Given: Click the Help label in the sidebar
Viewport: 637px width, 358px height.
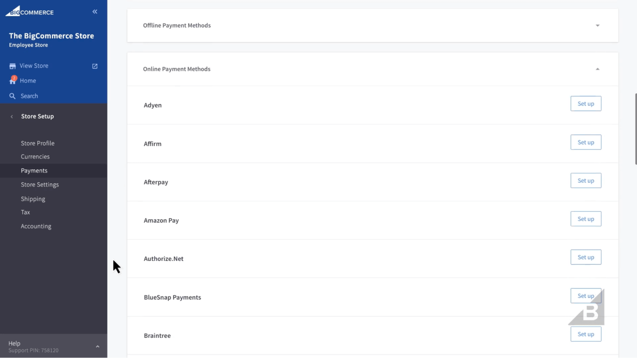Looking at the screenshot, I should pyautogui.click(x=14, y=343).
